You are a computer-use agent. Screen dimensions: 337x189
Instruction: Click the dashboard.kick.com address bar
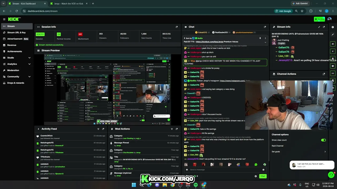pos(147,11)
